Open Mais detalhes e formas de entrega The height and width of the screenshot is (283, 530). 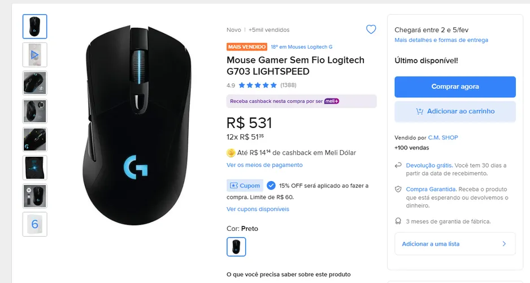click(441, 40)
